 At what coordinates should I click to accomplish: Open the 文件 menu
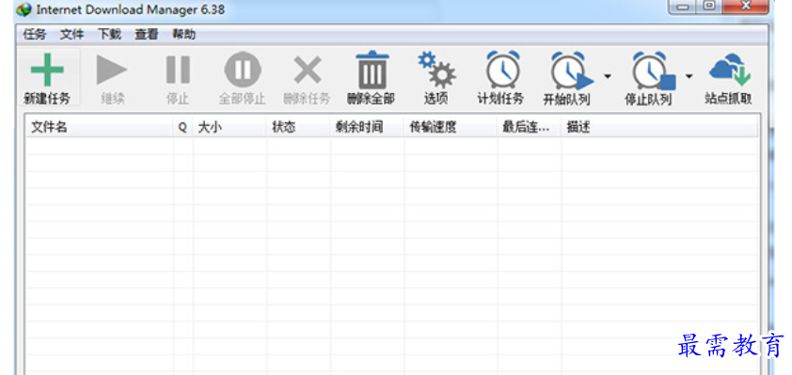pyautogui.click(x=71, y=35)
